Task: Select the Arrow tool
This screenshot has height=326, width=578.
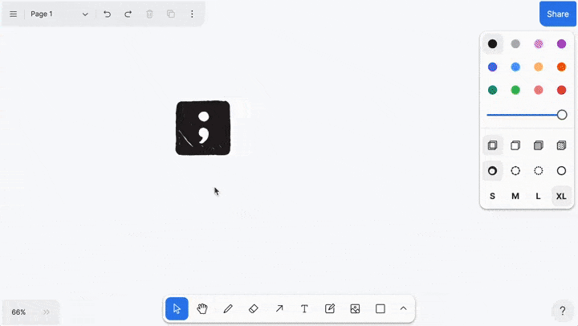Action: (x=279, y=308)
